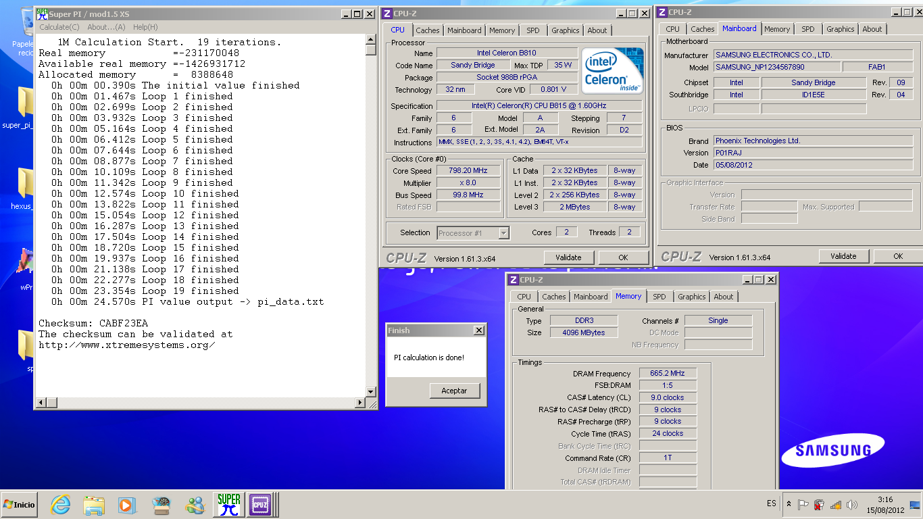Image resolution: width=923 pixels, height=519 pixels.
Task: Open the About...(A) menu in Super PI
Action: (106, 27)
